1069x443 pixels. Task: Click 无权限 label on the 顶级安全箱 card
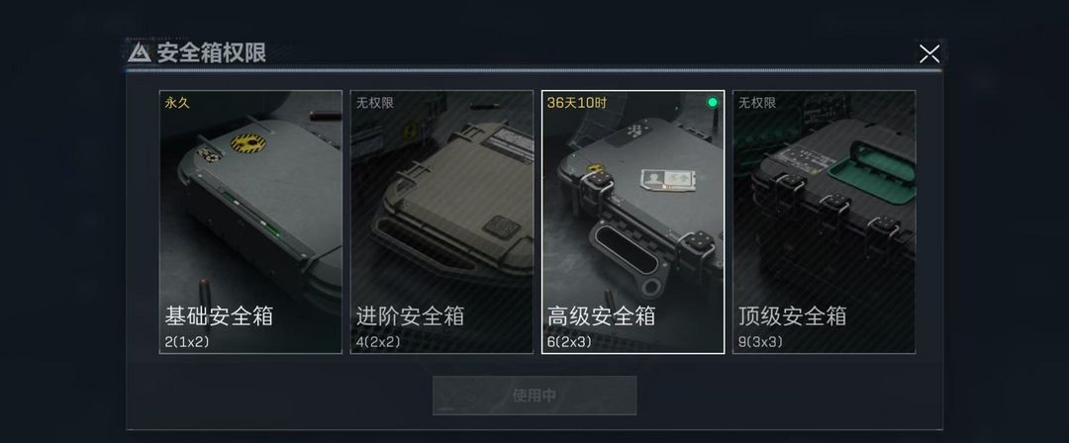point(757,103)
